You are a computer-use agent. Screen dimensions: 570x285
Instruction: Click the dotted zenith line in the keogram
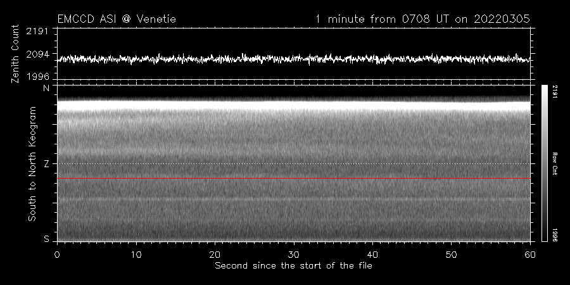pyautogui.click(x=294, y=163)
